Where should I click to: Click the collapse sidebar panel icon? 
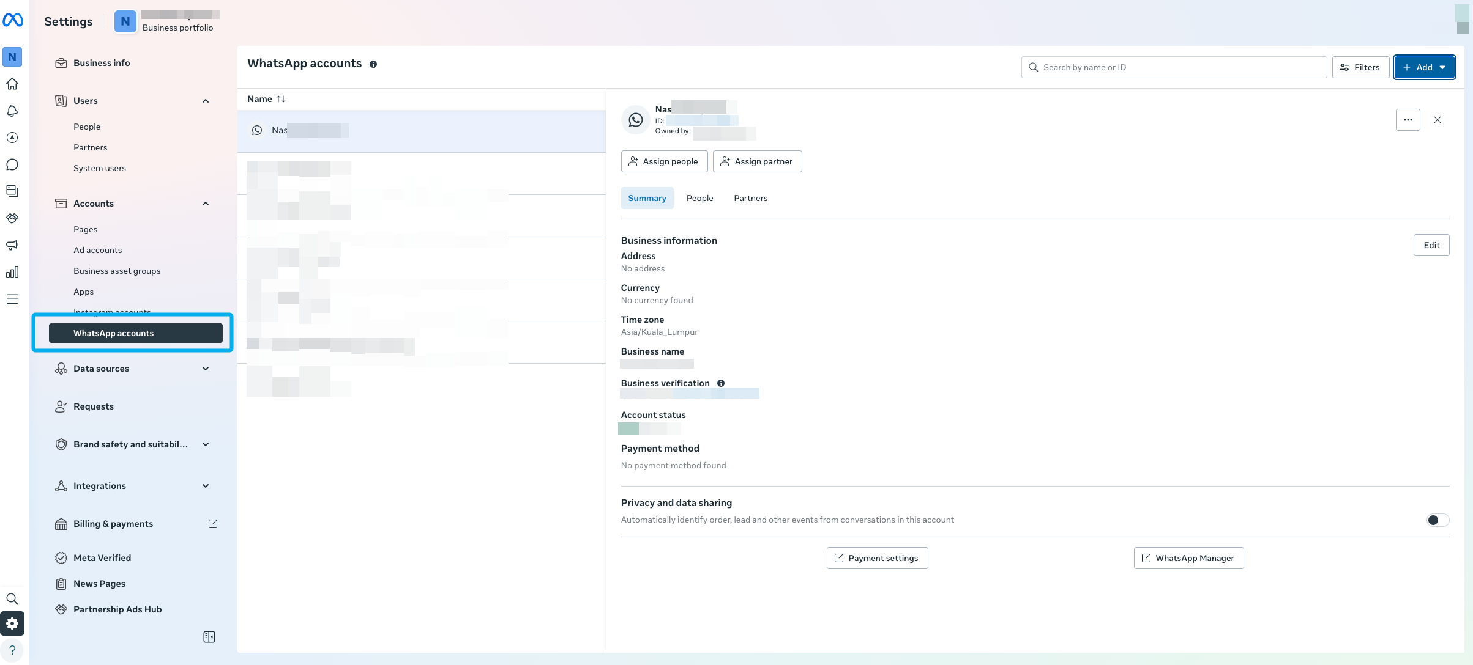209,637
